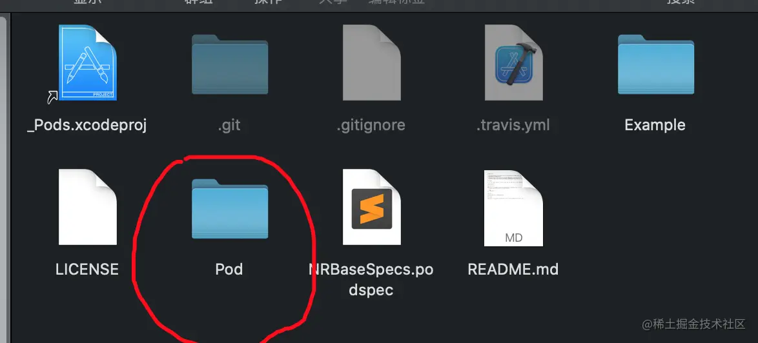The height and width of the screenshot is (343, 758).
Task: Click the "_Pods.xcodeproj" file name
Action: (87, 126)
